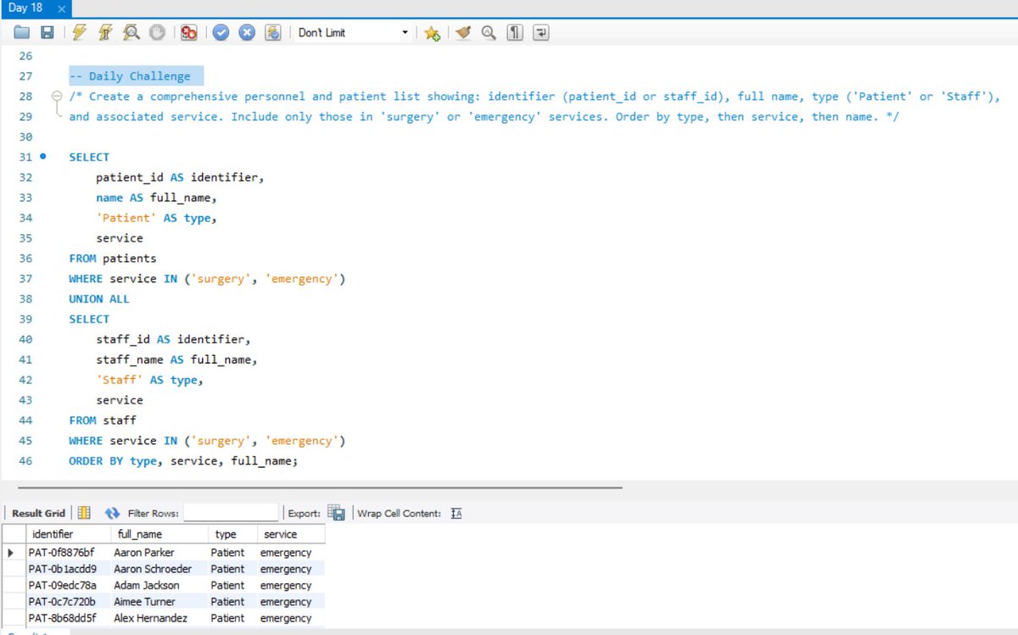Click 'patient_id AS identifier' on line 32
The image size is (1018, 635).
click(x=181, y=177)
